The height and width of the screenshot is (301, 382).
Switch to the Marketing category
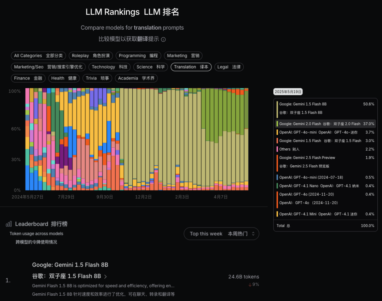tap(183, 56)
